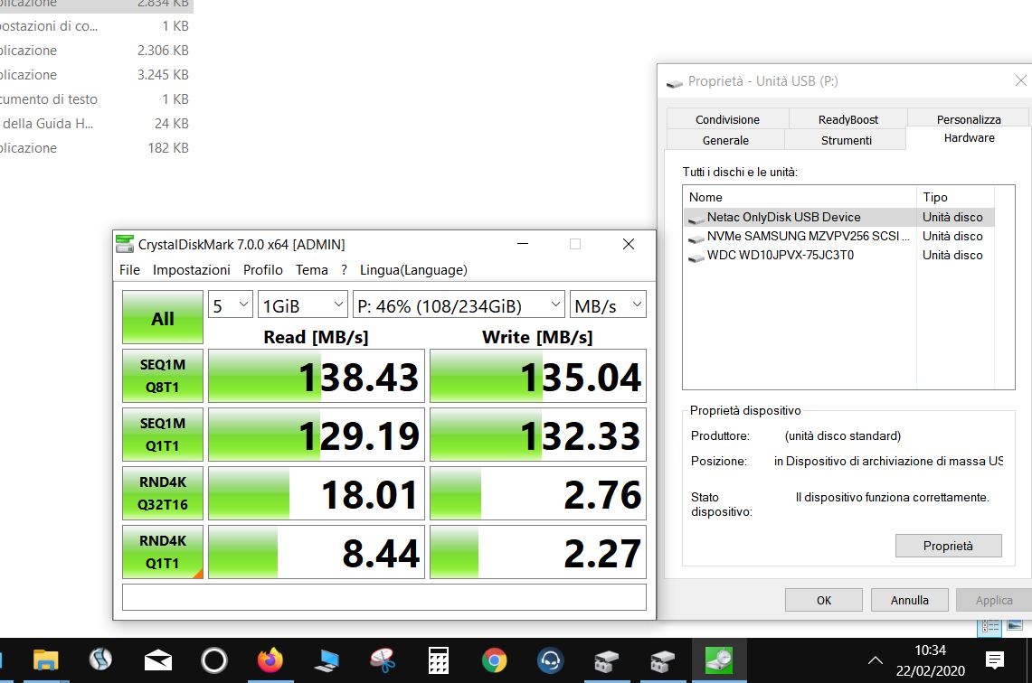Open the MB/s unit dropdown
Viewport: 1032px width, 683px height.
point(608,304)
